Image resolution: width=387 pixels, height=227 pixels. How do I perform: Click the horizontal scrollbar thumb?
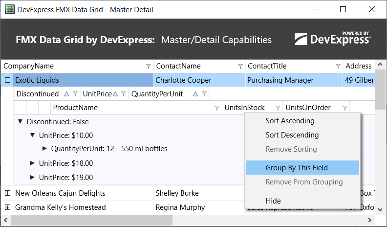[91, 220]
